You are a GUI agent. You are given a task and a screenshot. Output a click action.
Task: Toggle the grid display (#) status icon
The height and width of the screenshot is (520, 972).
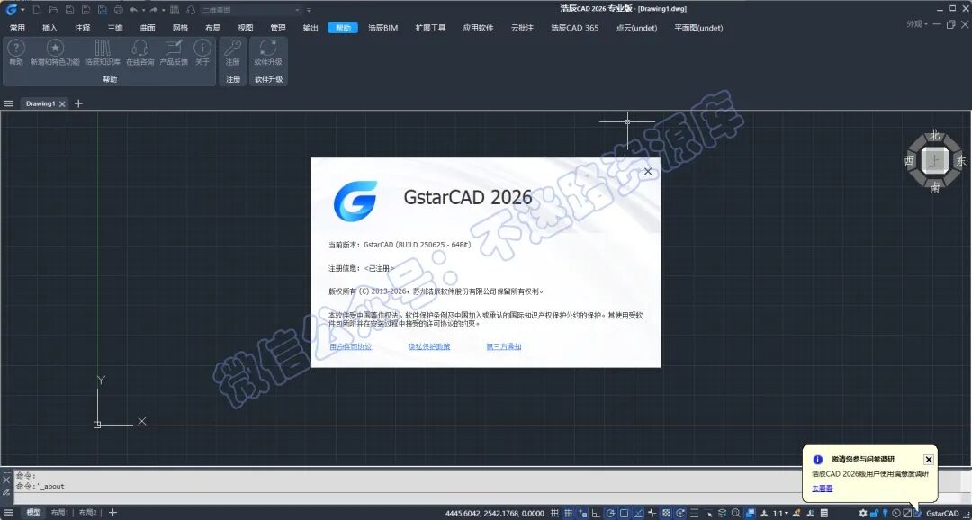(x=554, y=513)
